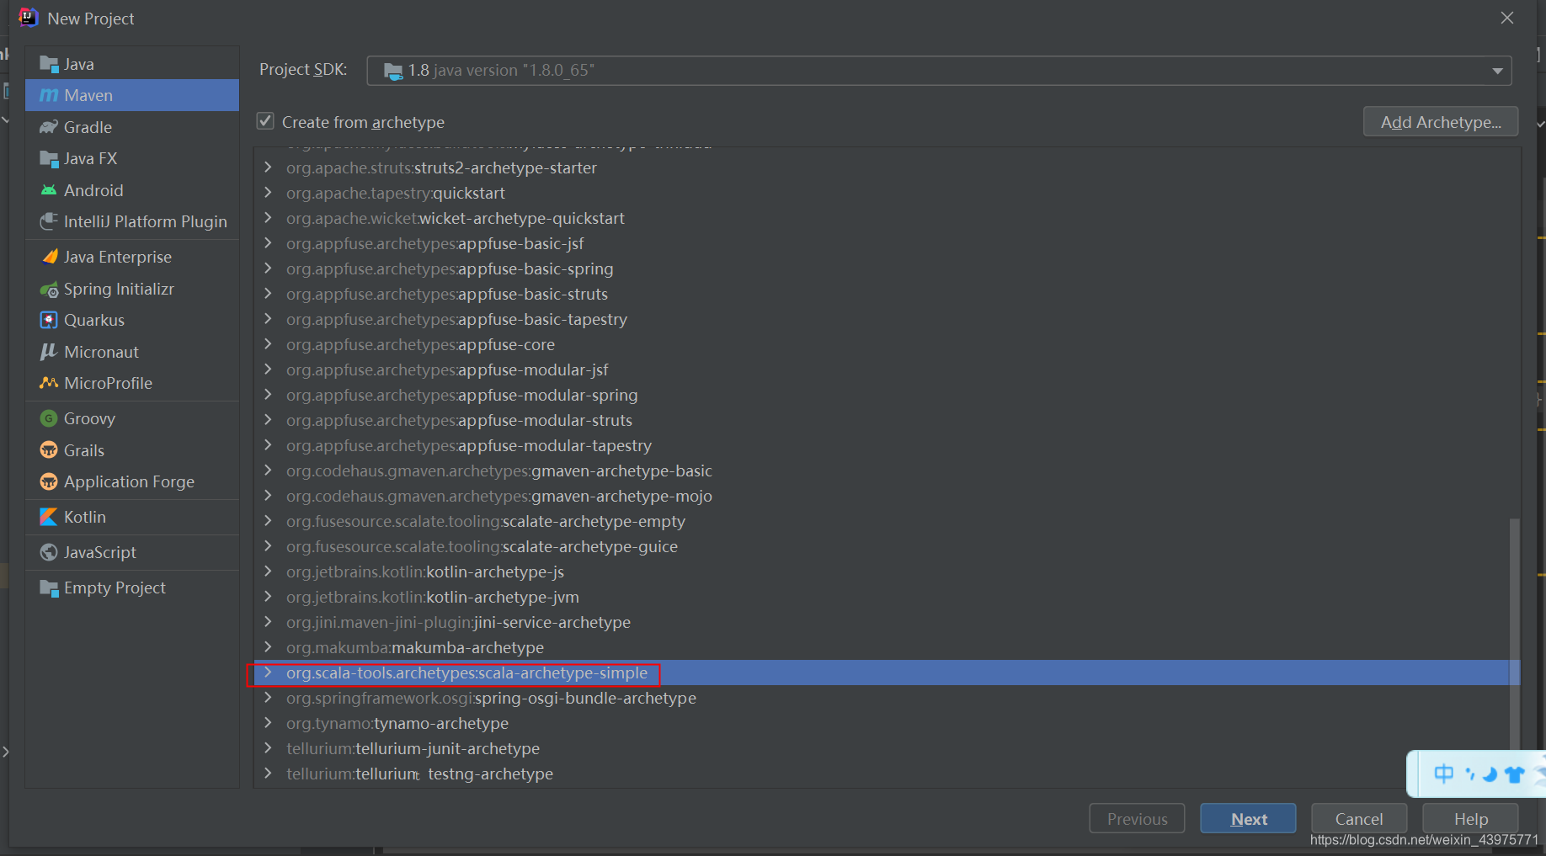
Task: Select the Empty Project option
Action: tap(132, 588)
